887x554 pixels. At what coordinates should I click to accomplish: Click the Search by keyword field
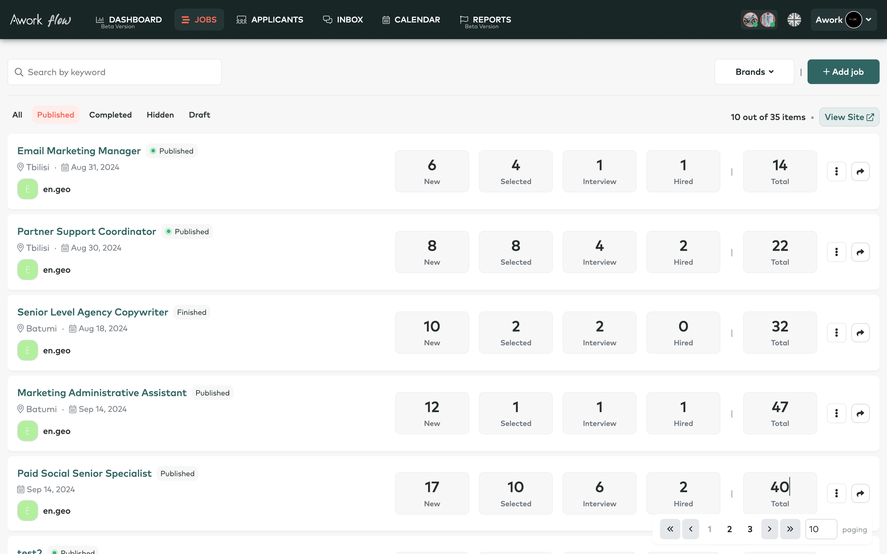[114, 72]
